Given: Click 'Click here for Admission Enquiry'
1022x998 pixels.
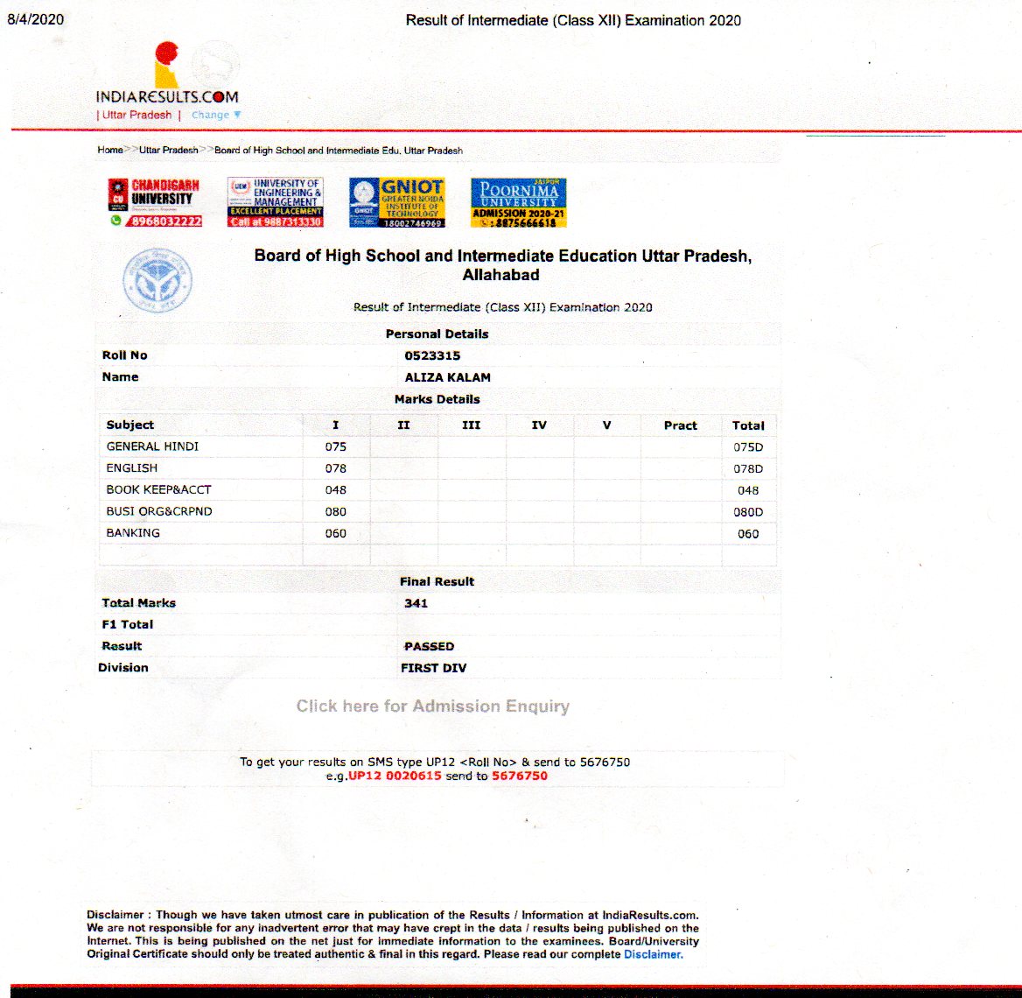Looking at the screenshot, I should [x=433, y=706].
